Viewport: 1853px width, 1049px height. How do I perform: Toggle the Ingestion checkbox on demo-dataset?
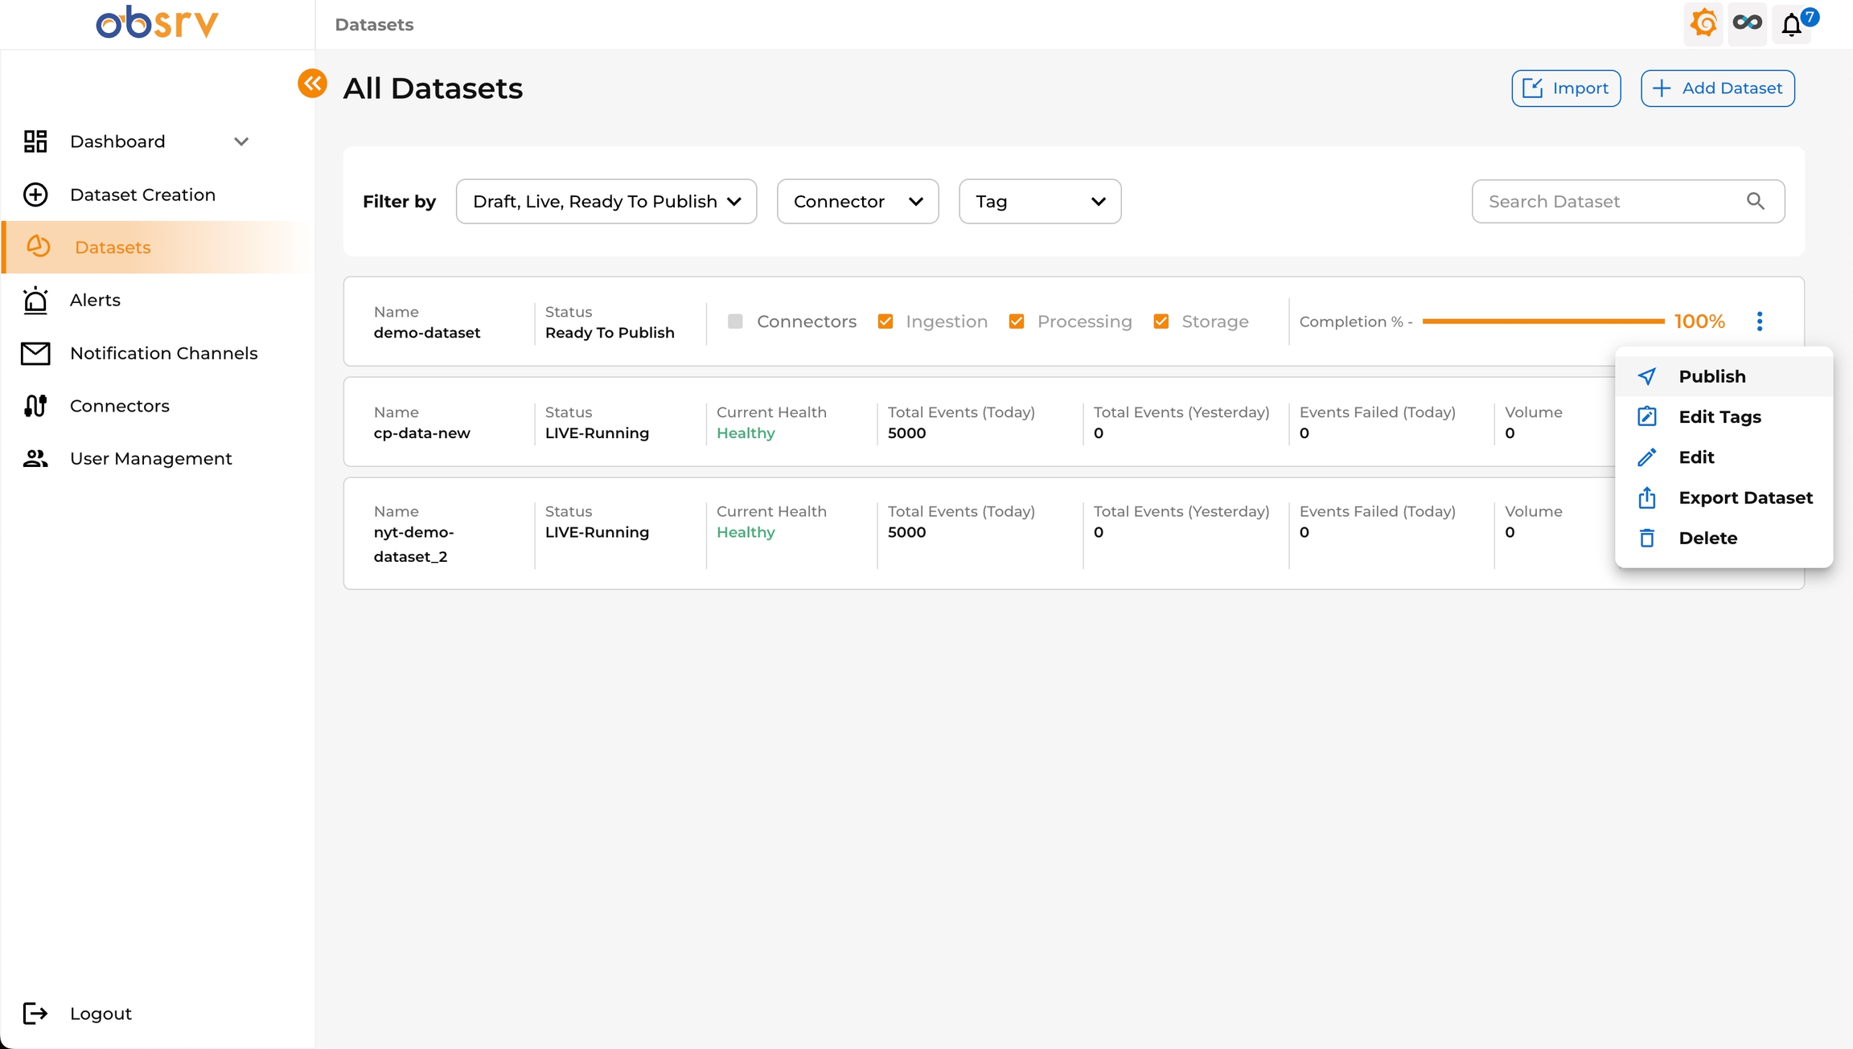(885, 322)
